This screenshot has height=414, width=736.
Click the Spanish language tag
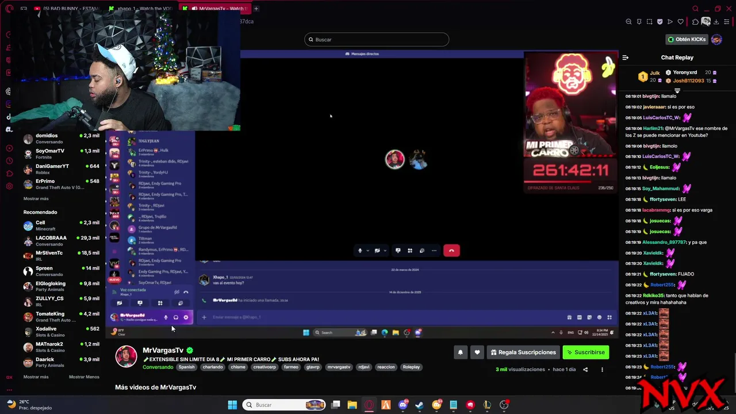tap(186, 367)
